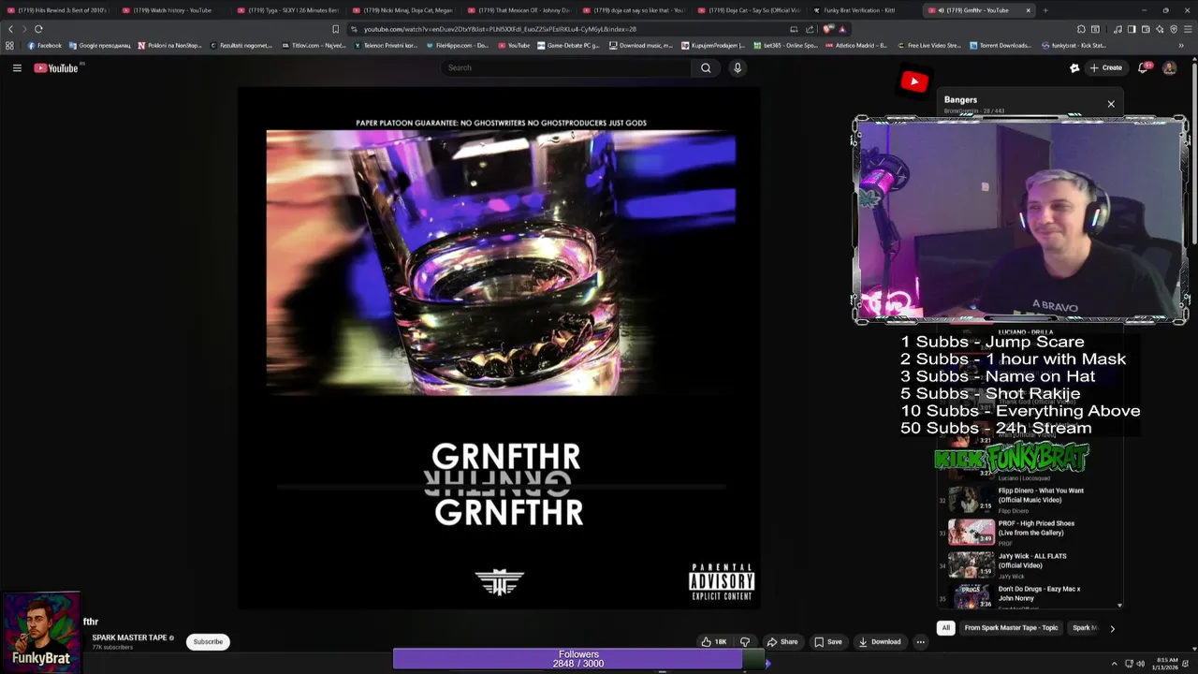This screenshot has height=674, width=1198.
Task: Play Flipp Dinero What You Want thumbnail
Action: click(x=971, y=500)
